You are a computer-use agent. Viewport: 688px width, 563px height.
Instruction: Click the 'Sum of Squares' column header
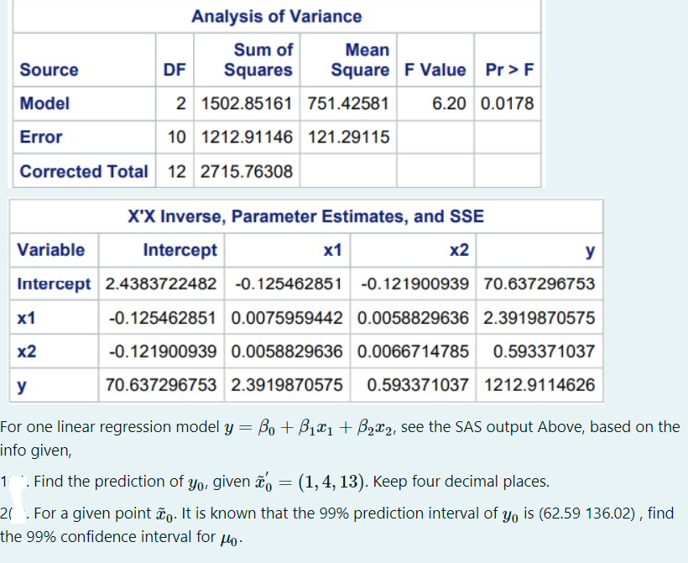click(258, 60)
